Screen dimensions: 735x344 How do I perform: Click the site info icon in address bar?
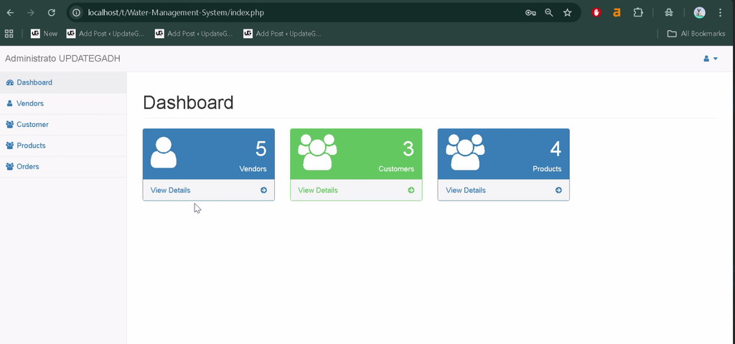76,13
